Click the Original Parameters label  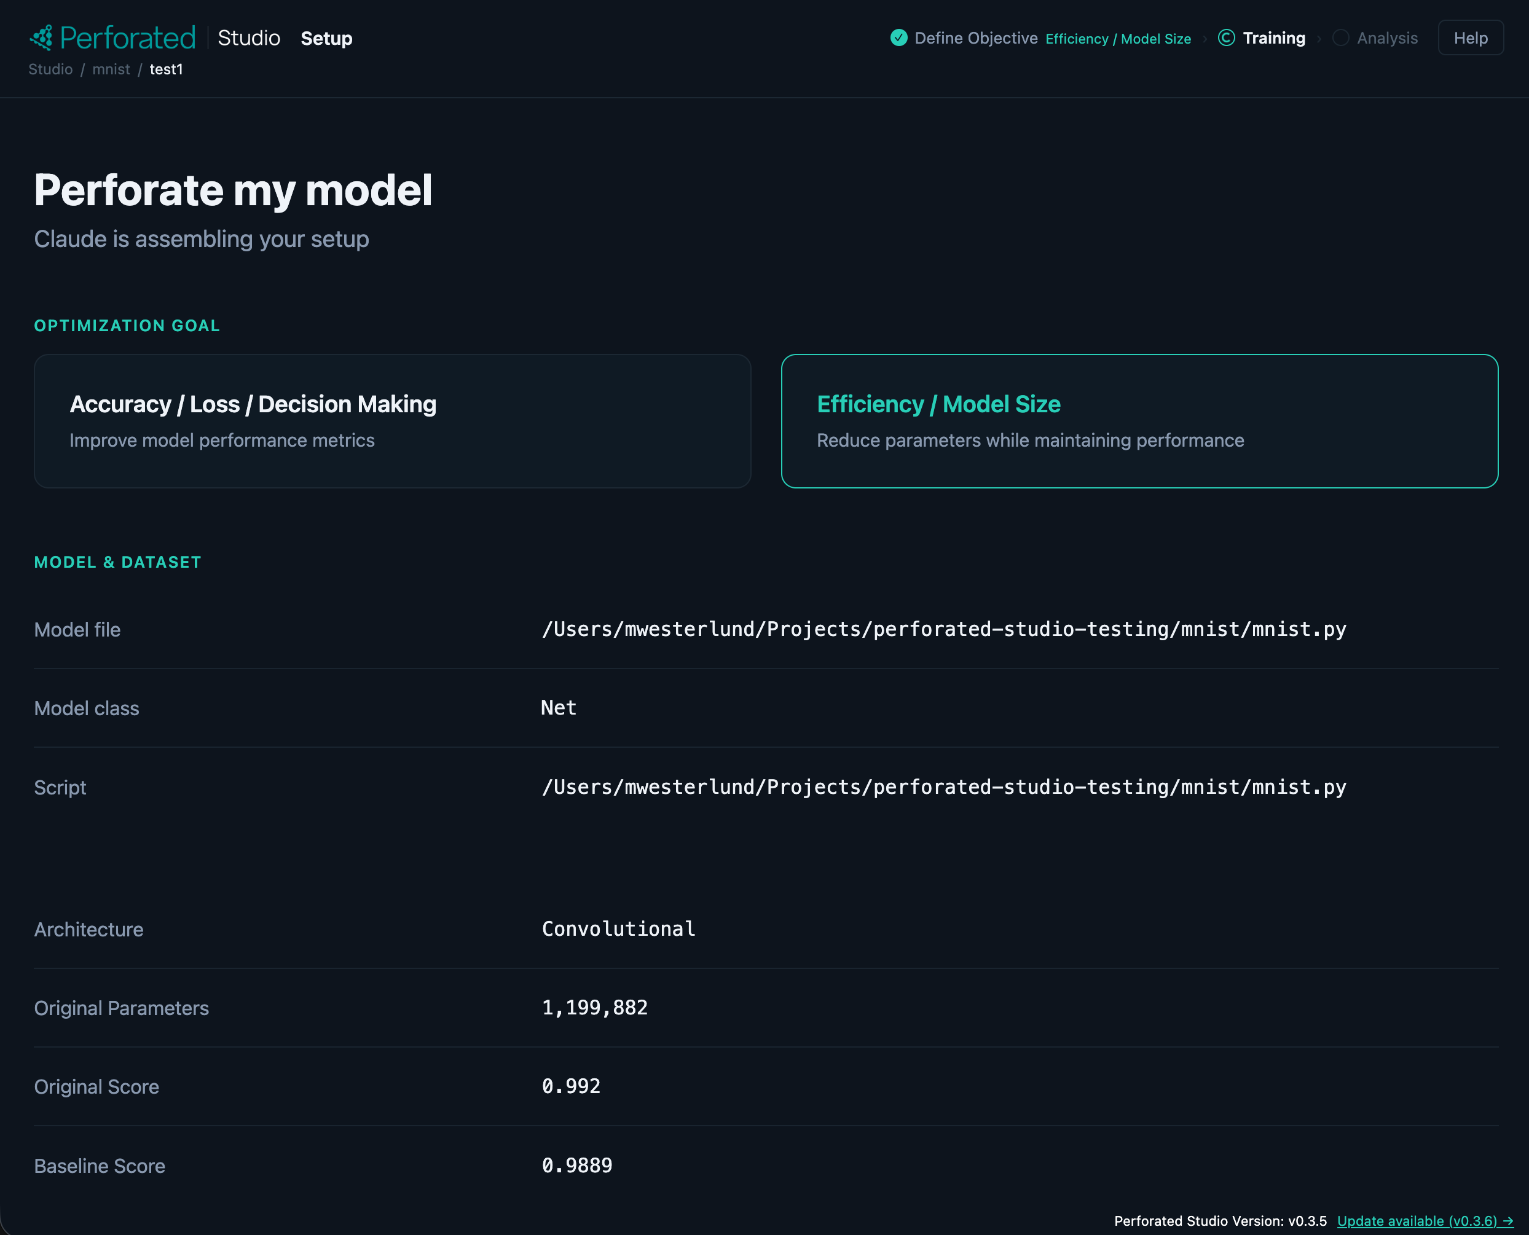pos(122,1008)
